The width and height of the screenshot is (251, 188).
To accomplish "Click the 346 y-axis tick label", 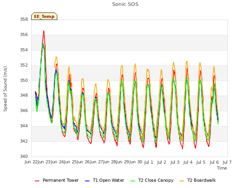I will pos(24,110).
